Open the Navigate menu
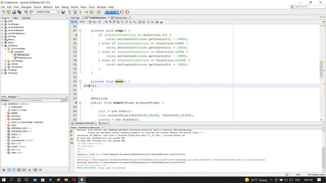Screen dimensions: 326x183 pyautogui.click(x=26, y=7)
